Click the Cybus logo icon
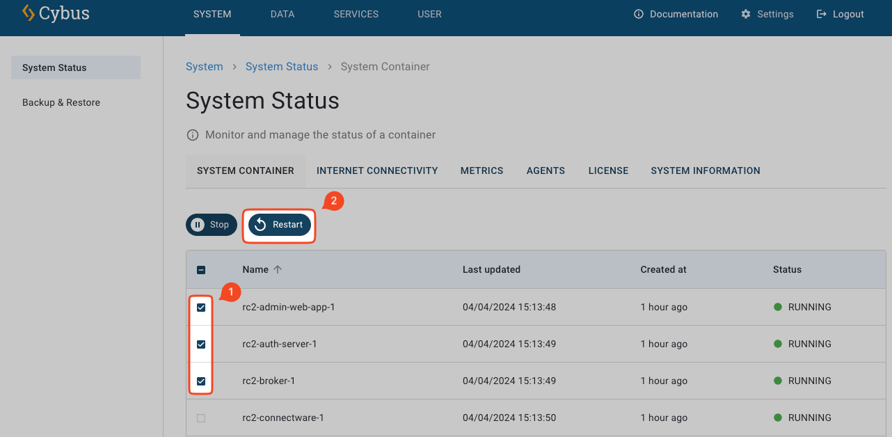 (28, 13)
